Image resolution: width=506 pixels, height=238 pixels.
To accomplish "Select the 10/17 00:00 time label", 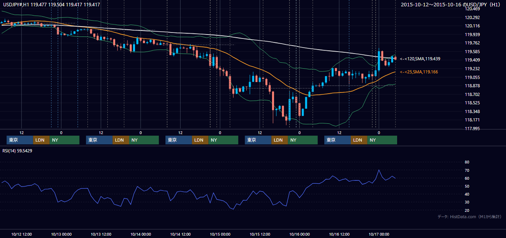I will point(379,234).
